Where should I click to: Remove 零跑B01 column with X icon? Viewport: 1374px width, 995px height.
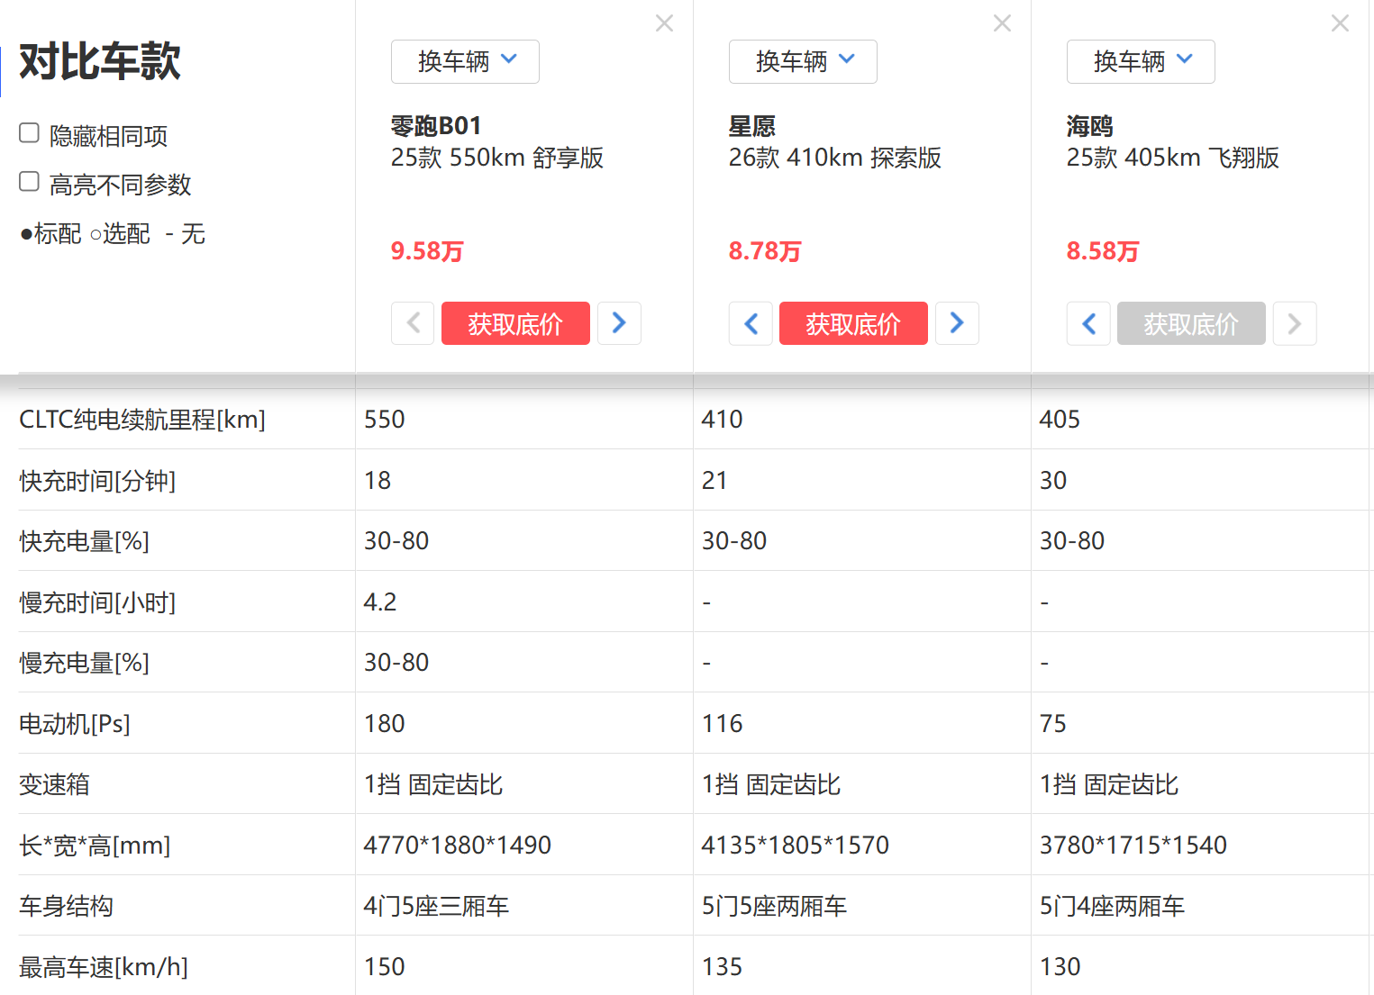[x=664, y=23]
